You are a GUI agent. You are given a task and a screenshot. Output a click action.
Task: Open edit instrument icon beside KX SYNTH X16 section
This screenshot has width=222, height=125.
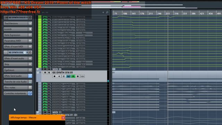30,52
